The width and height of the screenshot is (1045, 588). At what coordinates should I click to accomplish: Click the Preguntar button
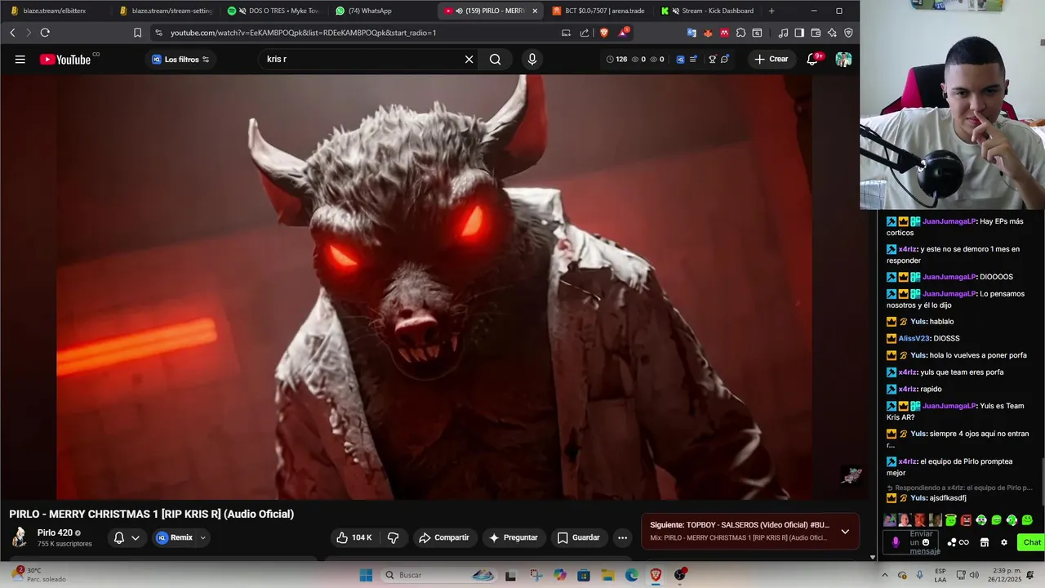point(514,537)
